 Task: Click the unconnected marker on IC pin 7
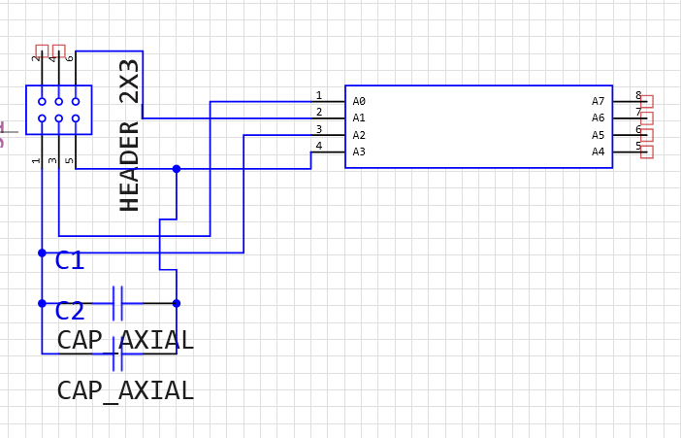pos(647,118)
